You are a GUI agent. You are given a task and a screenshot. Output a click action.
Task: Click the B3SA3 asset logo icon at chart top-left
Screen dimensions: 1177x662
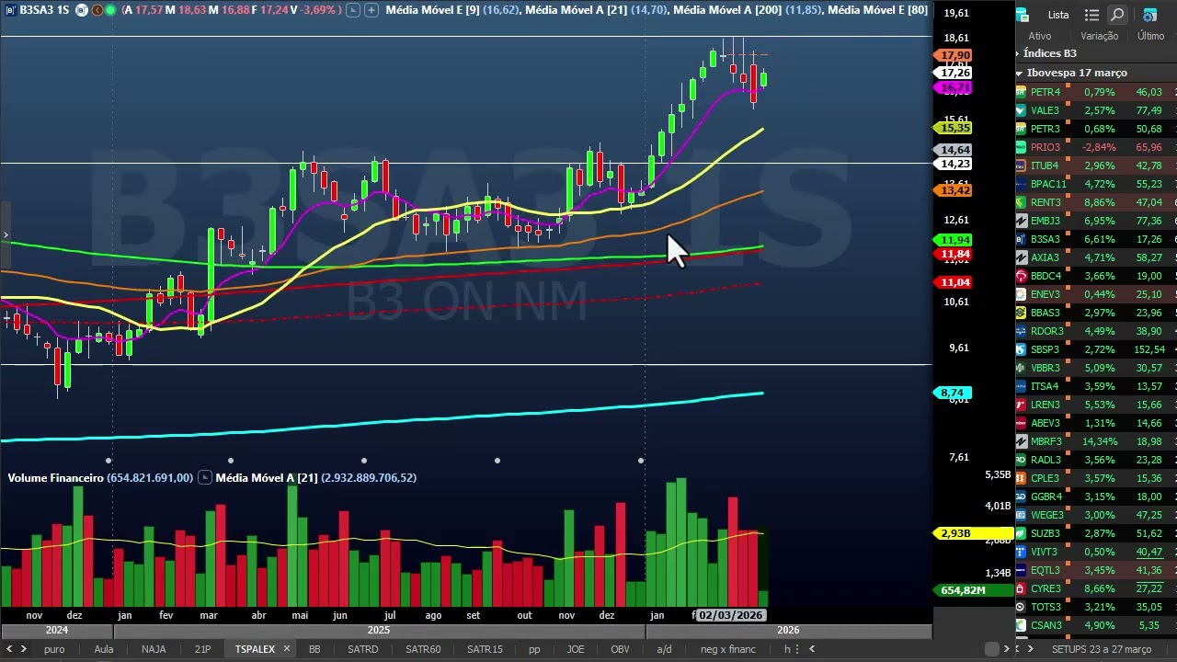pos(10,10)
